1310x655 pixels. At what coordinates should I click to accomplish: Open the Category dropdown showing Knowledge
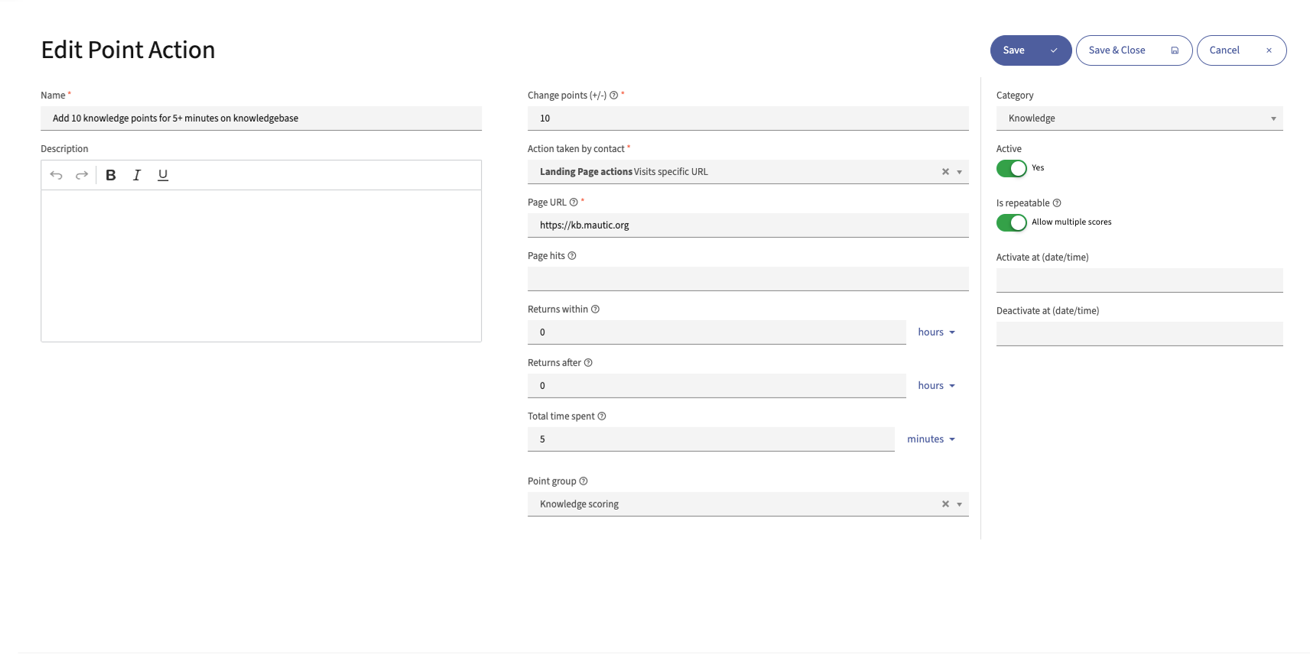click(x=1139, y=118)
